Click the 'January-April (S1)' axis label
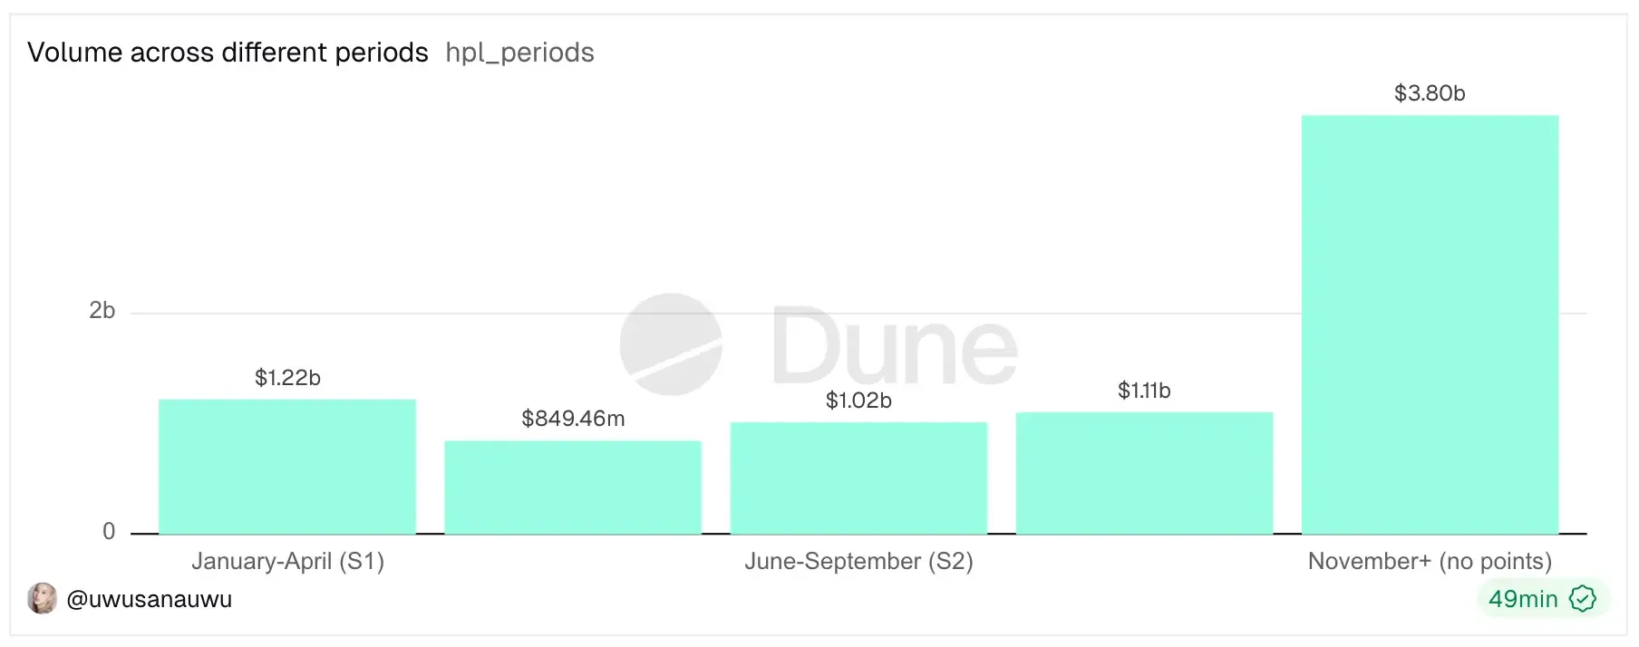 coord(287,562)
